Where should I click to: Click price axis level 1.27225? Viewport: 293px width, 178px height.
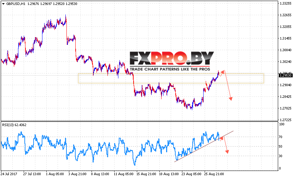click(286, 120)
